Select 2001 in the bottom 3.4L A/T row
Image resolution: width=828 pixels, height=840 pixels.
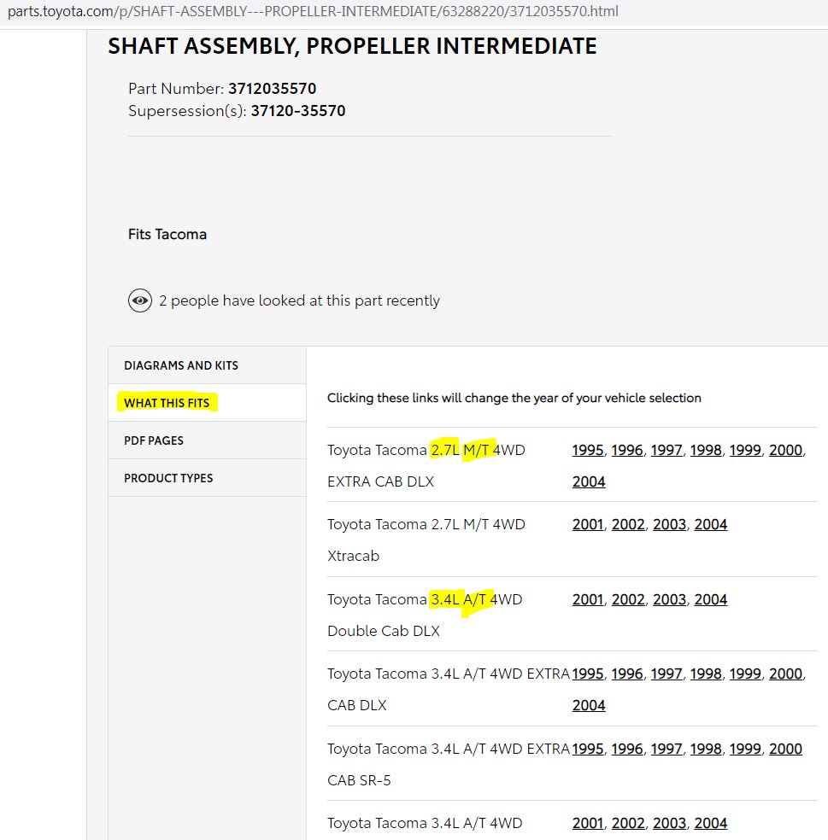tap(588, 824)
